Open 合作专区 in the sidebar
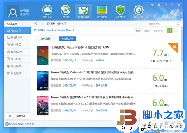The height and width of the screenshot is (133, 187). point(17,45)
